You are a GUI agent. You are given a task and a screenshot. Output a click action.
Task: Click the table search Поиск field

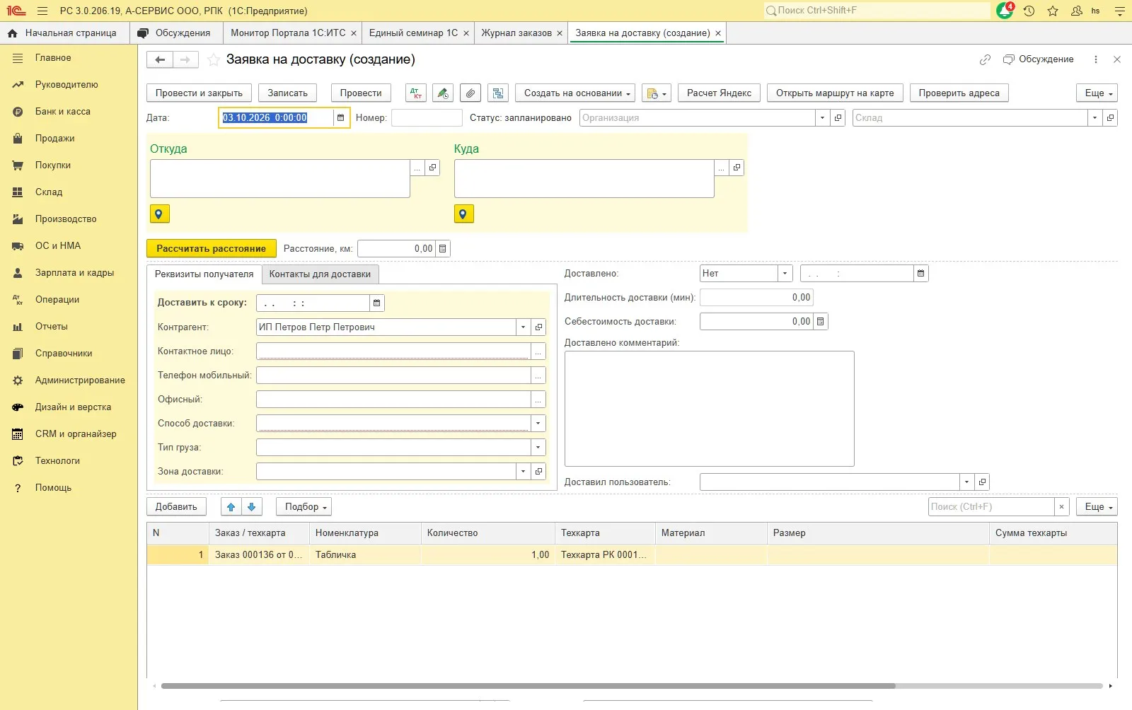pos(991,507)
